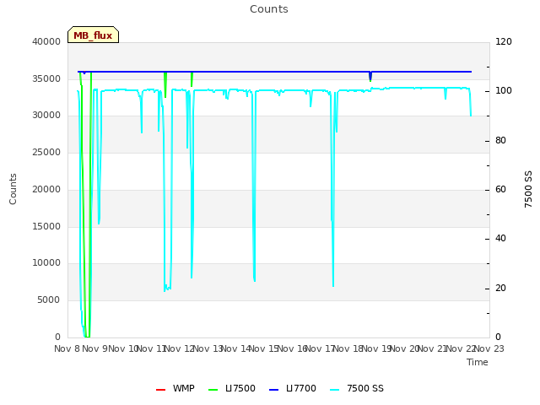Click the Nov 9 x-axis label
The width and height of the screenshot is (540, 405).
(x=95, y=348)
